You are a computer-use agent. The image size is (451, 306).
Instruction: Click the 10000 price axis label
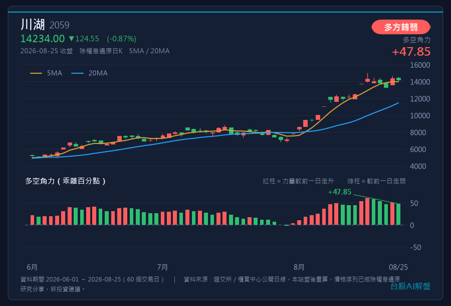420,116
